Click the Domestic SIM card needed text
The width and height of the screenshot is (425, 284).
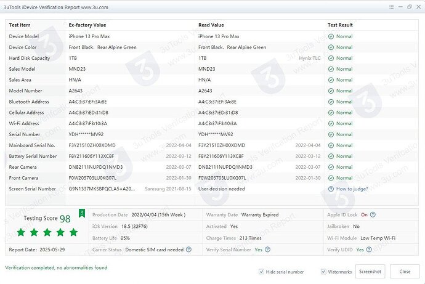(154, 250)
